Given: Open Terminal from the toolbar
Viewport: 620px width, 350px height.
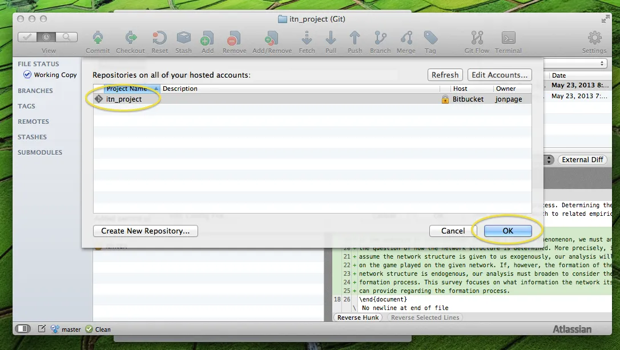Looking at the screenshot, I should coord(509,40).
